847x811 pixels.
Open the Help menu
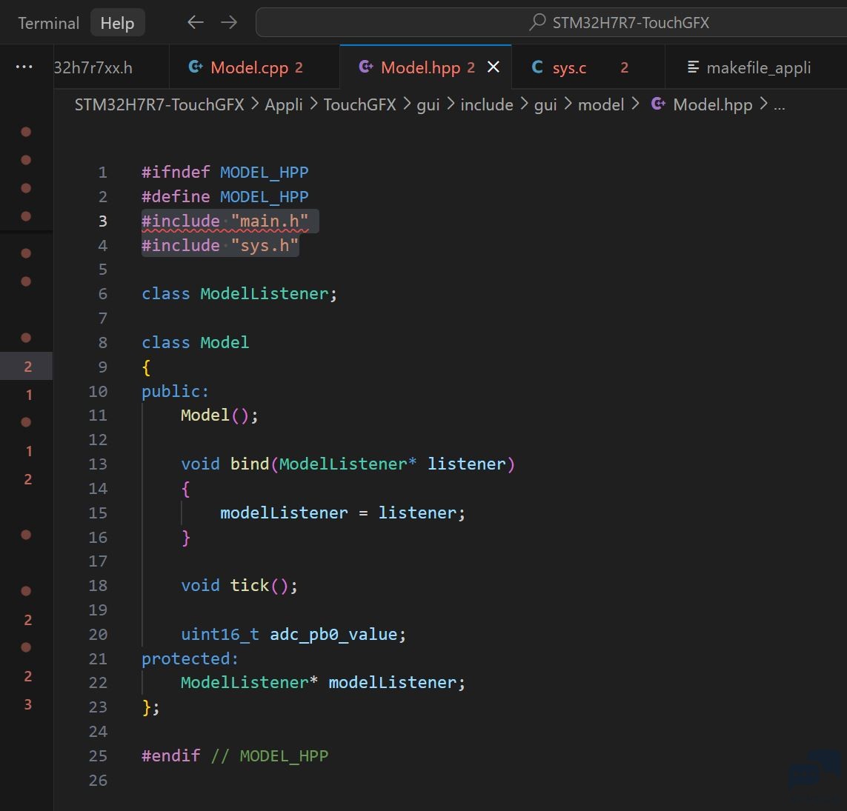[117, 23]
